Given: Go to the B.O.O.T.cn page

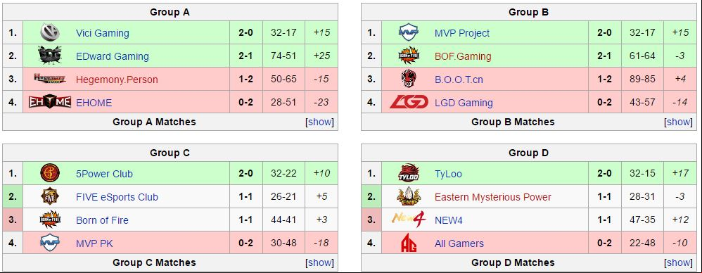Looking at the screenshot, I should point(459,80).
